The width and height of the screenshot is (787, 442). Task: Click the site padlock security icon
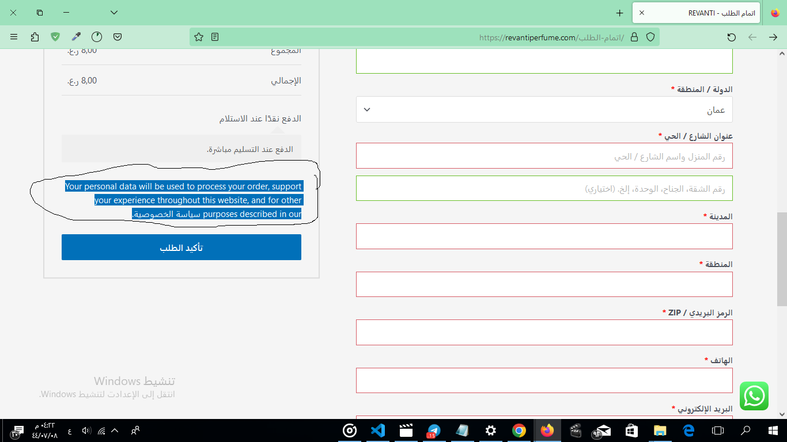pyautogui.click(x=634, y=37)
